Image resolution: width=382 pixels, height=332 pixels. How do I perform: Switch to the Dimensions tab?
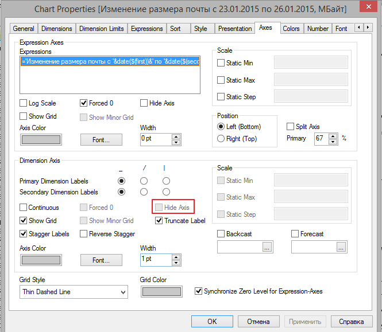pyautogui.click(x=57, y=29)
